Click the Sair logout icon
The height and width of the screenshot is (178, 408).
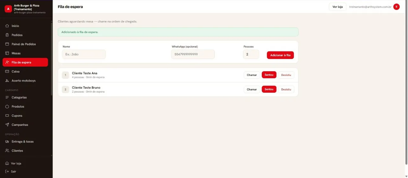7,171
